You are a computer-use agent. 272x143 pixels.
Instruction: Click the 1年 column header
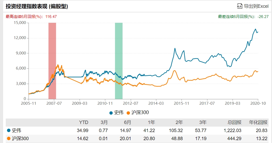click(x=151, y=122)
